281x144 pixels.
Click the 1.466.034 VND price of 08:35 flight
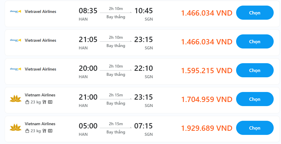pos(206,13)
